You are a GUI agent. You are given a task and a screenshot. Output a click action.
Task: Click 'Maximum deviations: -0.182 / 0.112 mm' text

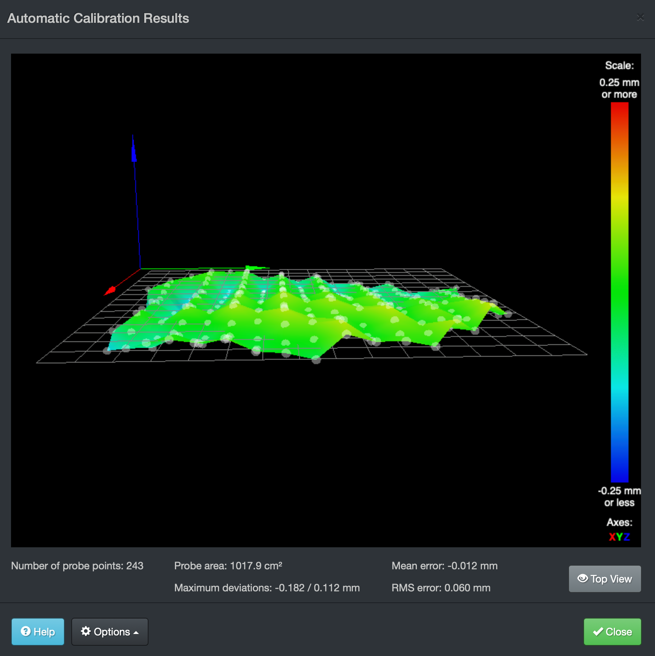click(267, 588)
